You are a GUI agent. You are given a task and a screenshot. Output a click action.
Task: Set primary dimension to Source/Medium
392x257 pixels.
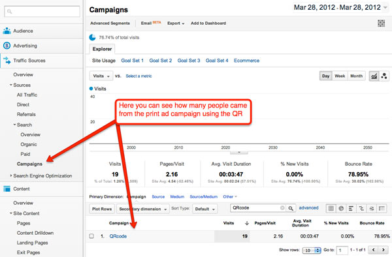pos(203,196)
